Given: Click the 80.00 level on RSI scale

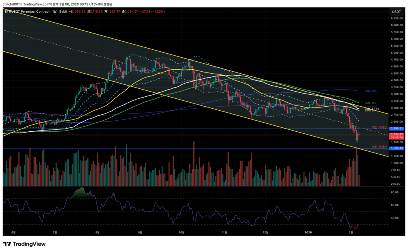Looking at the screenshot, I should (395, 192).
